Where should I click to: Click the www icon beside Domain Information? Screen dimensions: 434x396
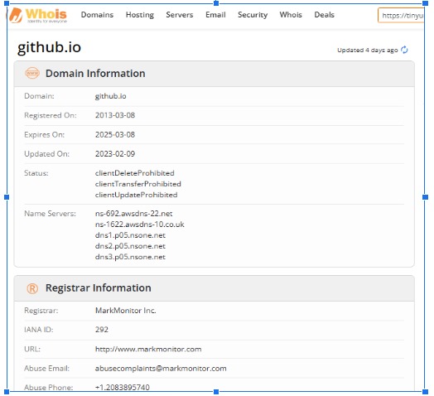point(32,74)
